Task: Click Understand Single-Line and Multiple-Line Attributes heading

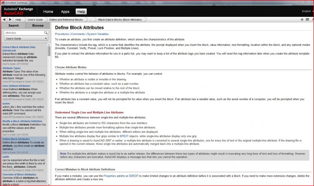Action: tap(89, 112)
